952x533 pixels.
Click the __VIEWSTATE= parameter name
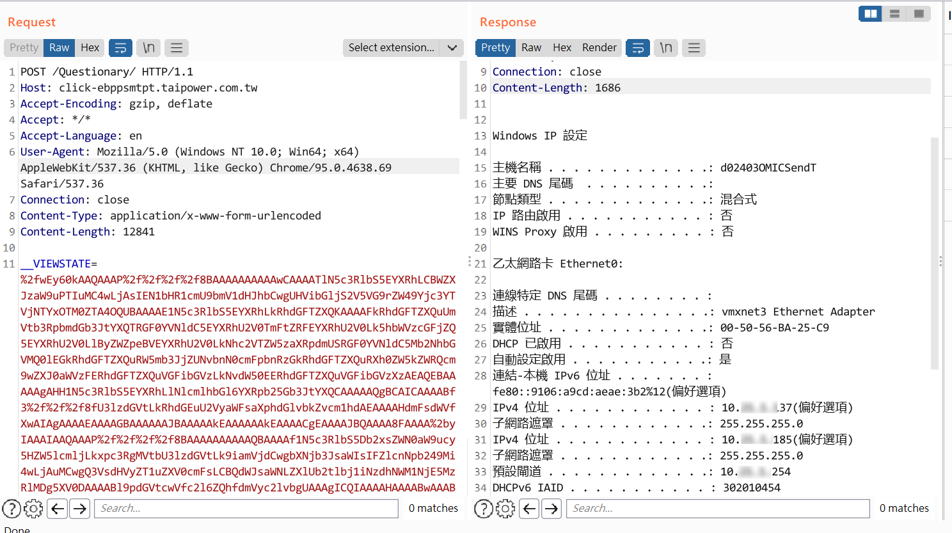59,264
